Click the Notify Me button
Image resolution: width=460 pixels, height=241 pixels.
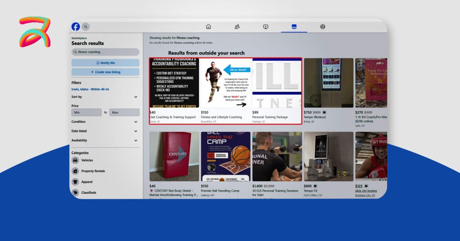point(105,63)
